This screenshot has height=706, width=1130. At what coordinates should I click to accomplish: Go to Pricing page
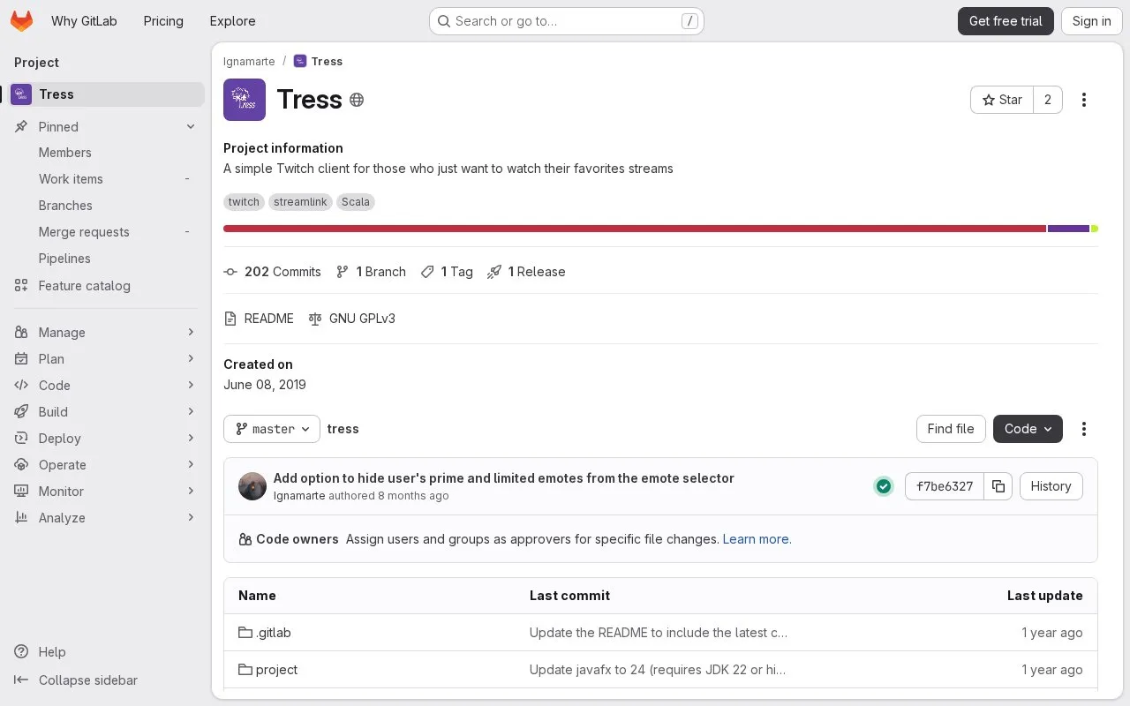click(163, 21)
